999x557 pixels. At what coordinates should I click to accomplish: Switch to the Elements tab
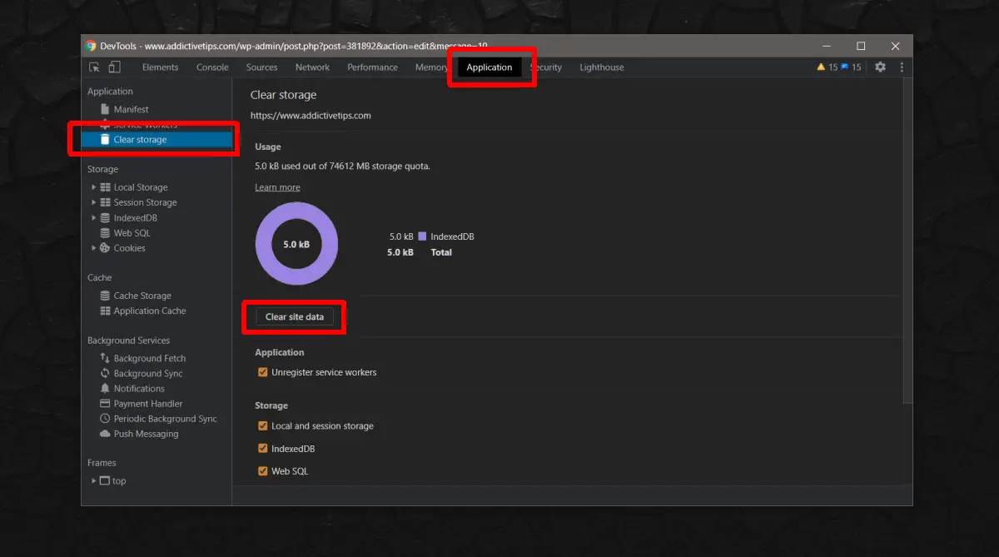[160, 67]
